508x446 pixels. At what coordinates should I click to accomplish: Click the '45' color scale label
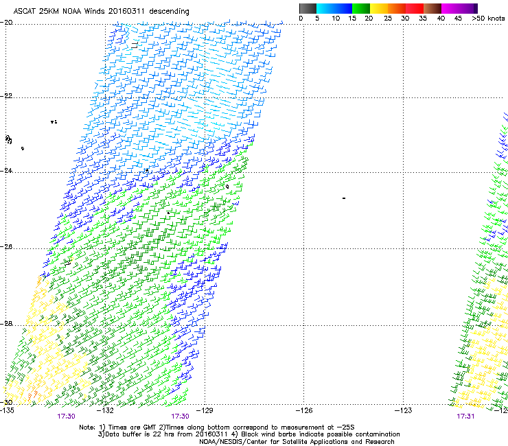[458, 19]
